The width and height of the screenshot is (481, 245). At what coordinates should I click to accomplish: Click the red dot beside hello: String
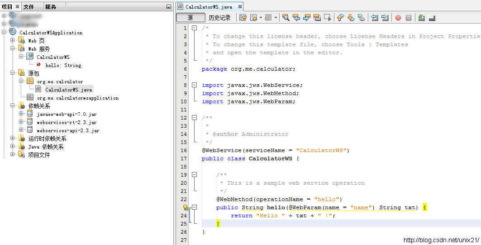(x=38, y=64)
